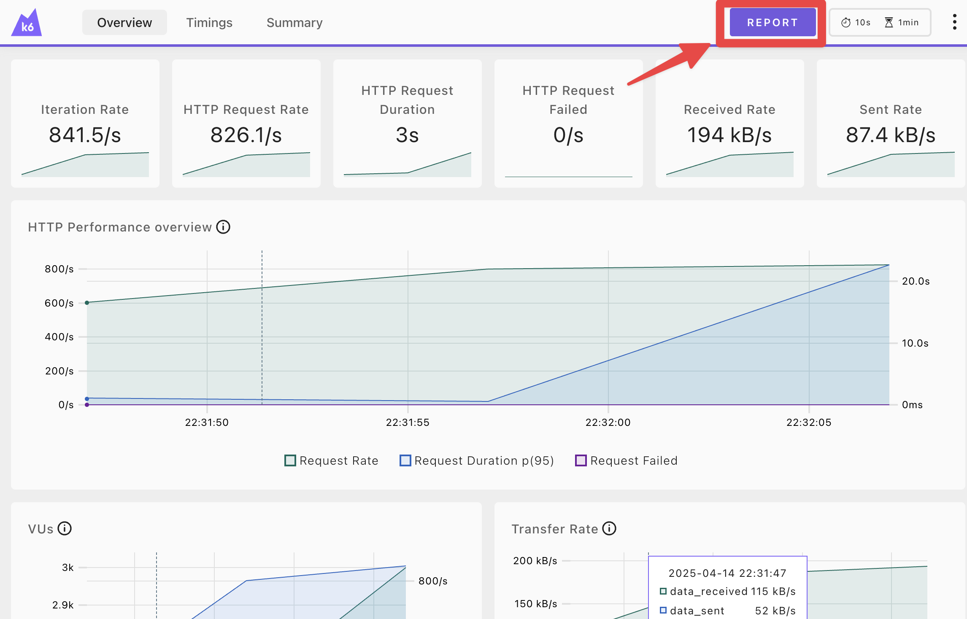Click the 10s refresh stopwatch icon
This screenshot has width=967, height=619.
[x=846, y=22]
